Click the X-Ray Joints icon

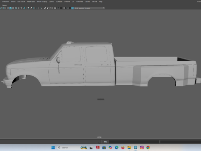coord(51,8)
